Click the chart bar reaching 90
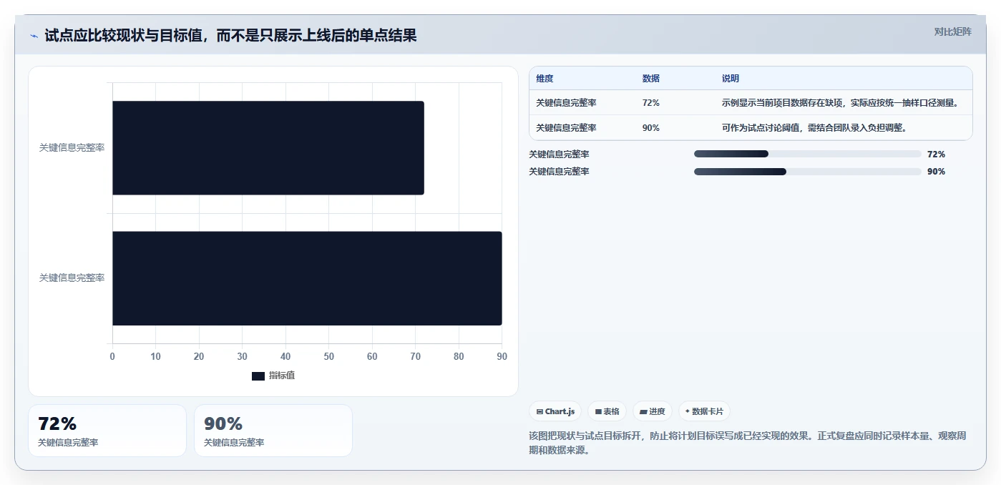Image resolution: width=1001 pixels, height=485 pixels. (307, 278)
